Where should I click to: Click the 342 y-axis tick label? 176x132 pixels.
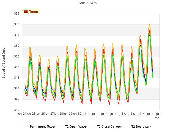click(x=17, y=99)
